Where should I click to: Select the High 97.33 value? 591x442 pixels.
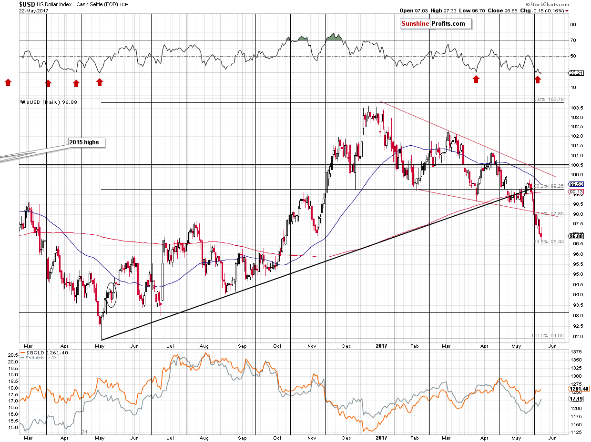[x=443, y=10]
